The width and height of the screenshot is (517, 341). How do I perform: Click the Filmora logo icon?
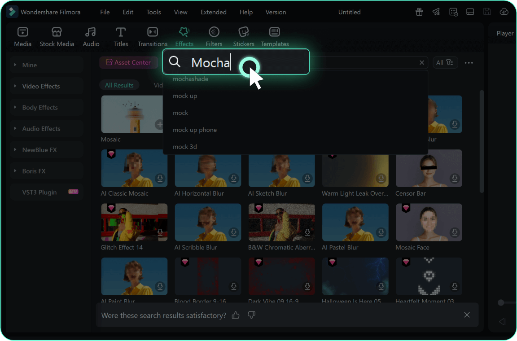coord(12,12)
